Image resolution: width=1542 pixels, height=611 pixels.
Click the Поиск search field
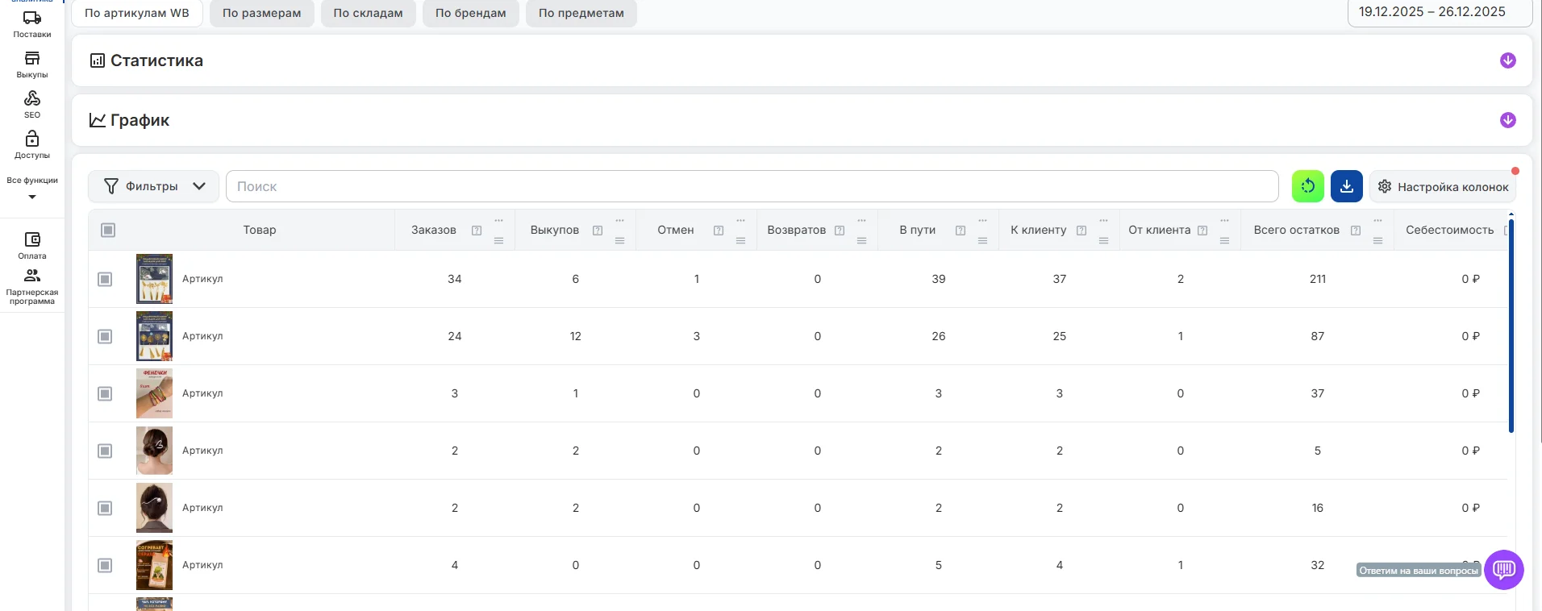752,186
